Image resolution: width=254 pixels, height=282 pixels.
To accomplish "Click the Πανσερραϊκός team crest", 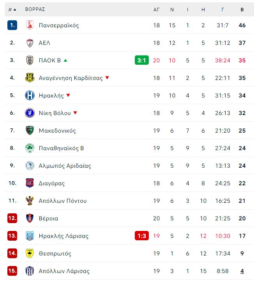I will [x=30, y=25].
